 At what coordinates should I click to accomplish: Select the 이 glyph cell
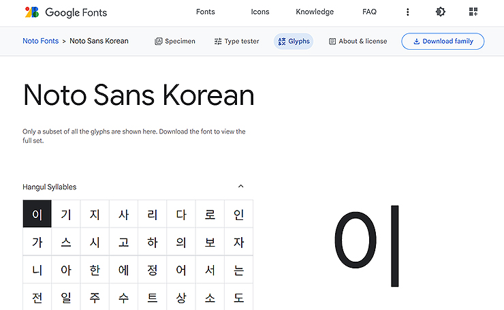37,214
